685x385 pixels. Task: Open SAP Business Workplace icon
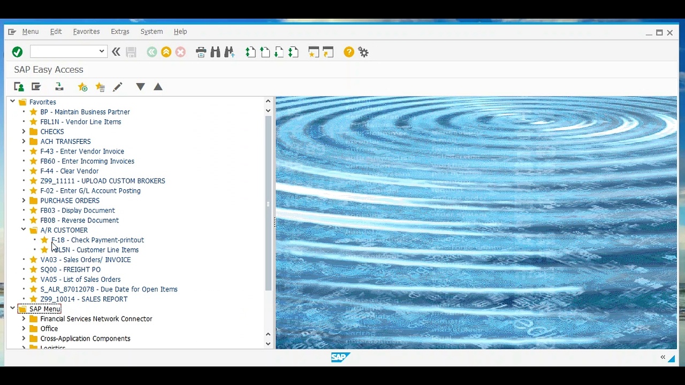(x=59, y=87)
